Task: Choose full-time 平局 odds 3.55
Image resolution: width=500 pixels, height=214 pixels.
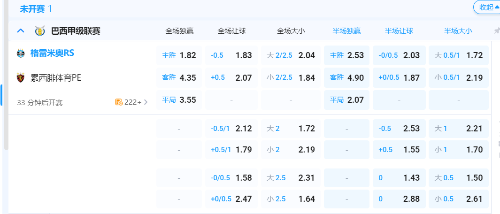Action: pos(179,100)
